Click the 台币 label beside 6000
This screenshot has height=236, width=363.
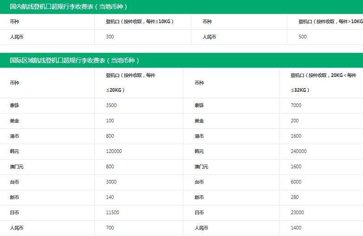coord(199,182)
